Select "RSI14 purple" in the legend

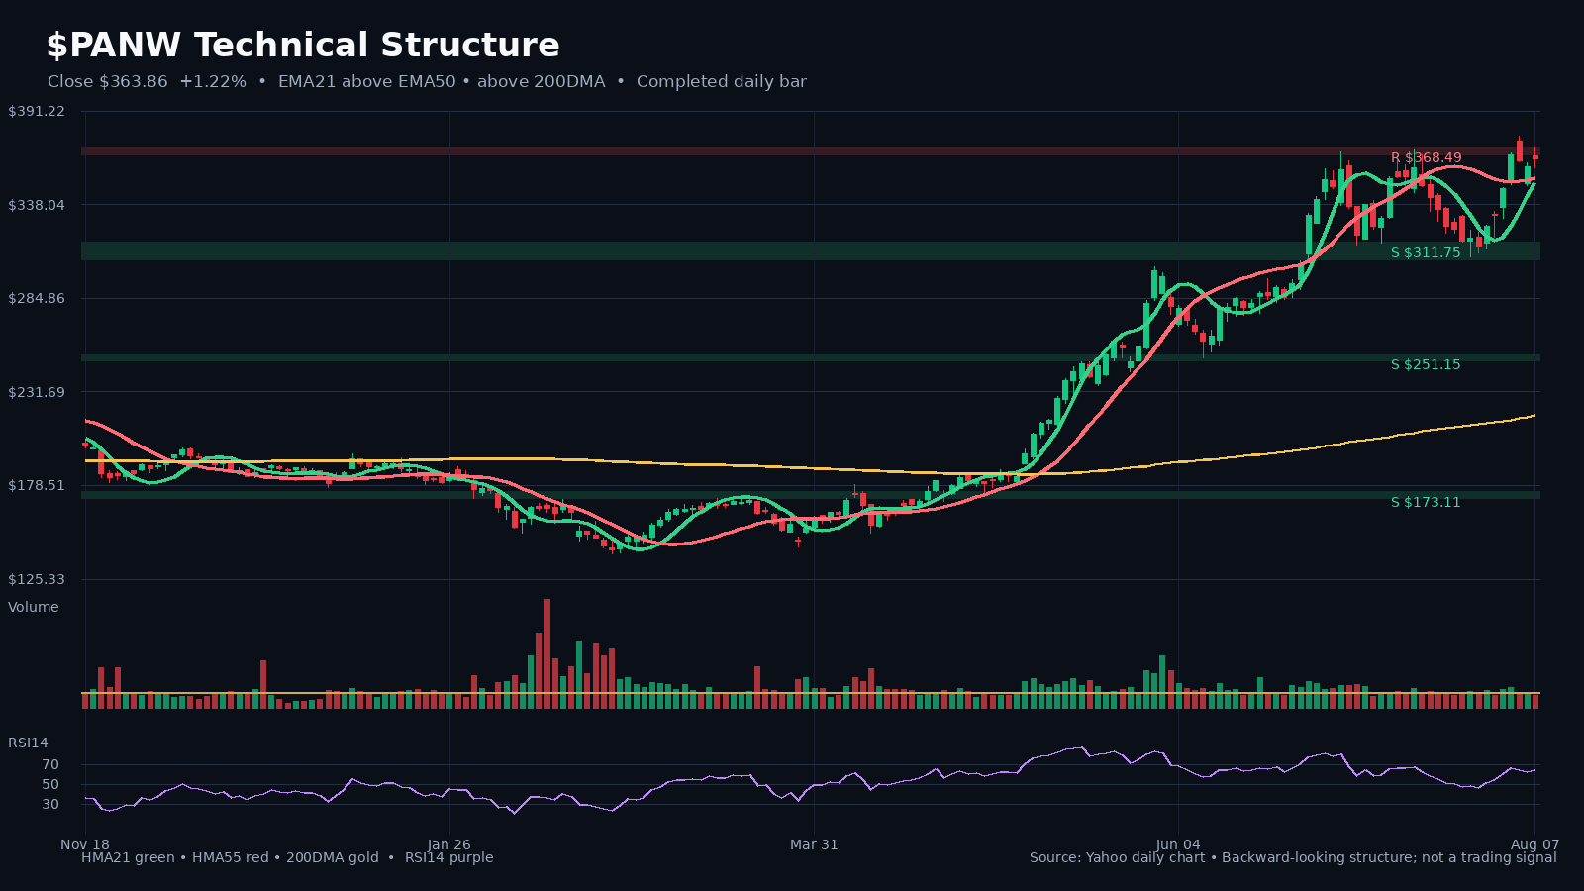448,857
